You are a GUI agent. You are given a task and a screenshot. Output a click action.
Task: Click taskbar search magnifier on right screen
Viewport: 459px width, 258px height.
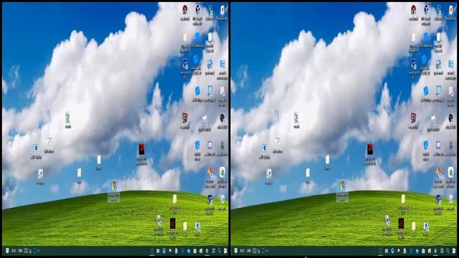pos(448,251)
